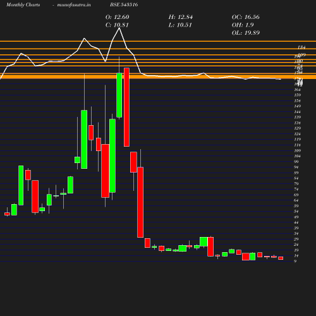Click the 29 price axis label
Image resolution: width=316 pixels, height=316 pixels.
(x=296, y=239)
